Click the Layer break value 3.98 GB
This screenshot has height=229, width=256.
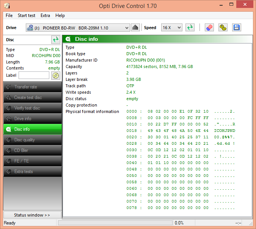tap(133, 79)
